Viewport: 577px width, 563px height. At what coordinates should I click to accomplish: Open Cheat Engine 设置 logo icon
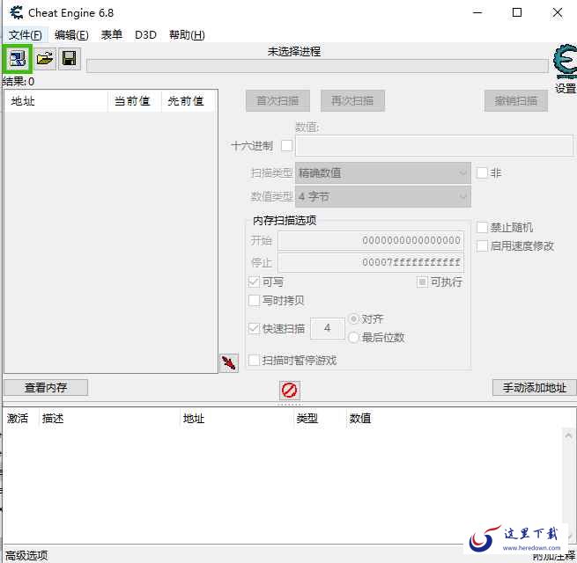(x=565, y=63)
